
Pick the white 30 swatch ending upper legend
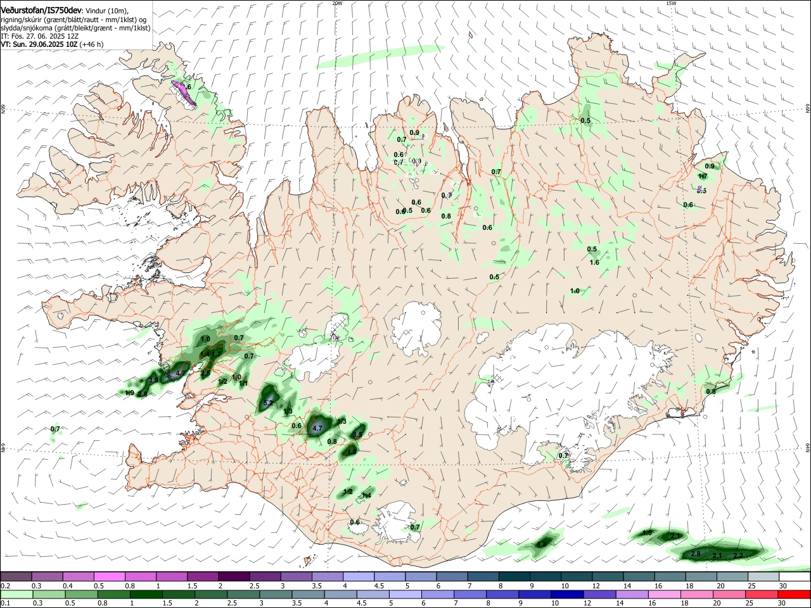pyautogui.click(x=795, y=576)
